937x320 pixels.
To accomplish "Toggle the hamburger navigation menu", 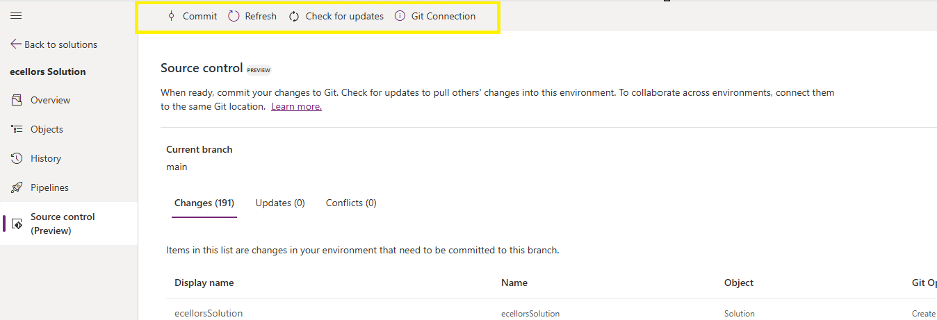I will pyautogui.click(x=17, y=15).
